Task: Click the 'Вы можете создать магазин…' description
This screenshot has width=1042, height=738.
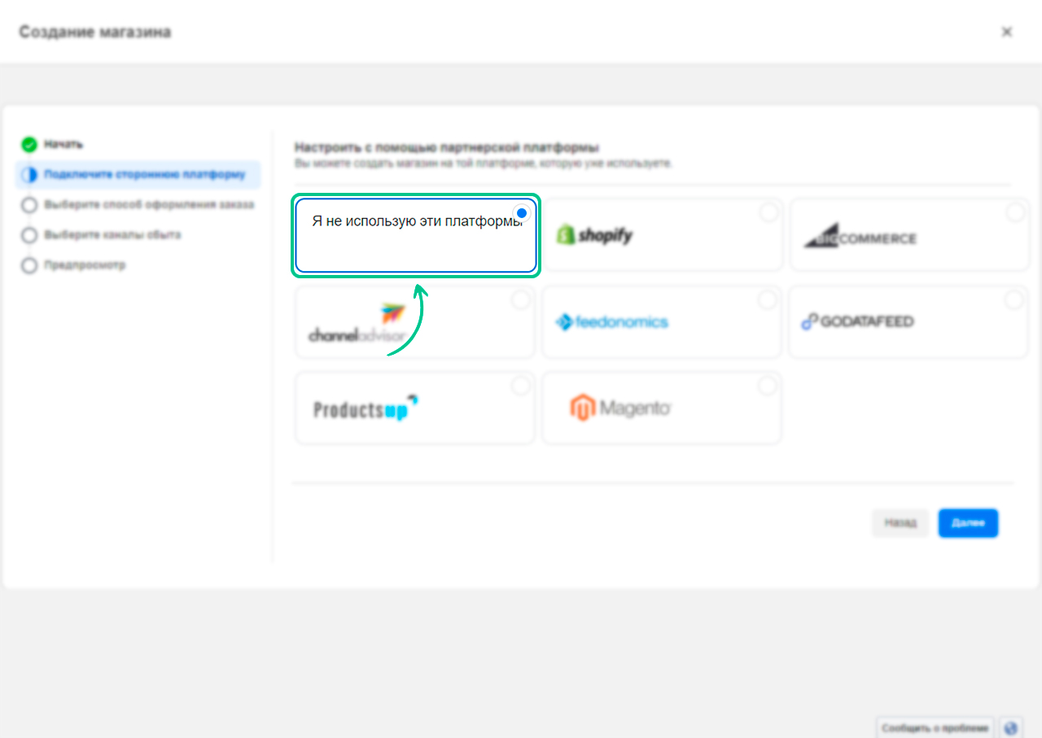Action: point(484,163)
